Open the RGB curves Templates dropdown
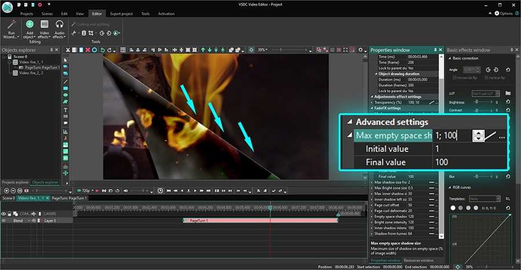The width and height of the screenshot is (521, 270). point(485,198)
